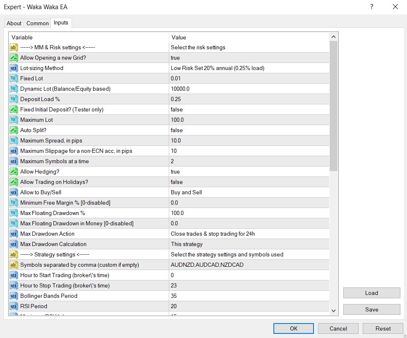Click the icon beside Deposit Load %
The height and width of the screenshot is (338, 407).
(14, 99)
